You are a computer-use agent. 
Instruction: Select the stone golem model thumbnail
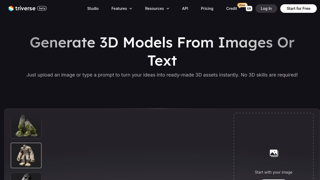click(x=26, y=155)
